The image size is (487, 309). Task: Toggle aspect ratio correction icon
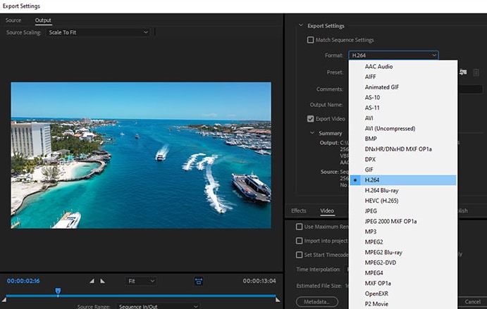pyautogui.click(x=199, y=281)
